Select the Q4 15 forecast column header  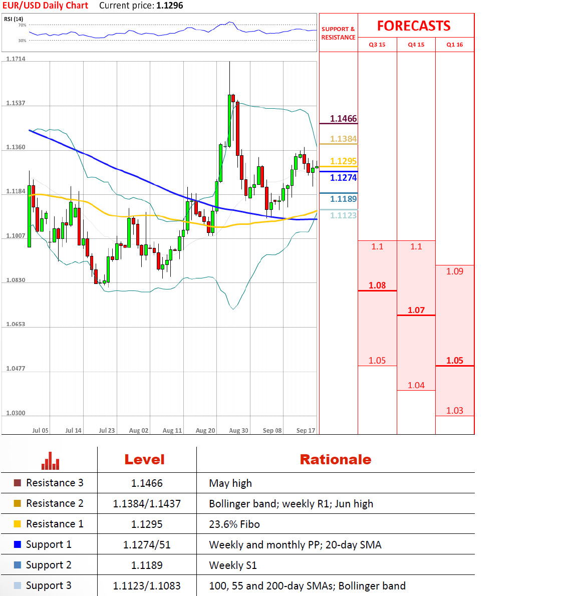(416, 45)
